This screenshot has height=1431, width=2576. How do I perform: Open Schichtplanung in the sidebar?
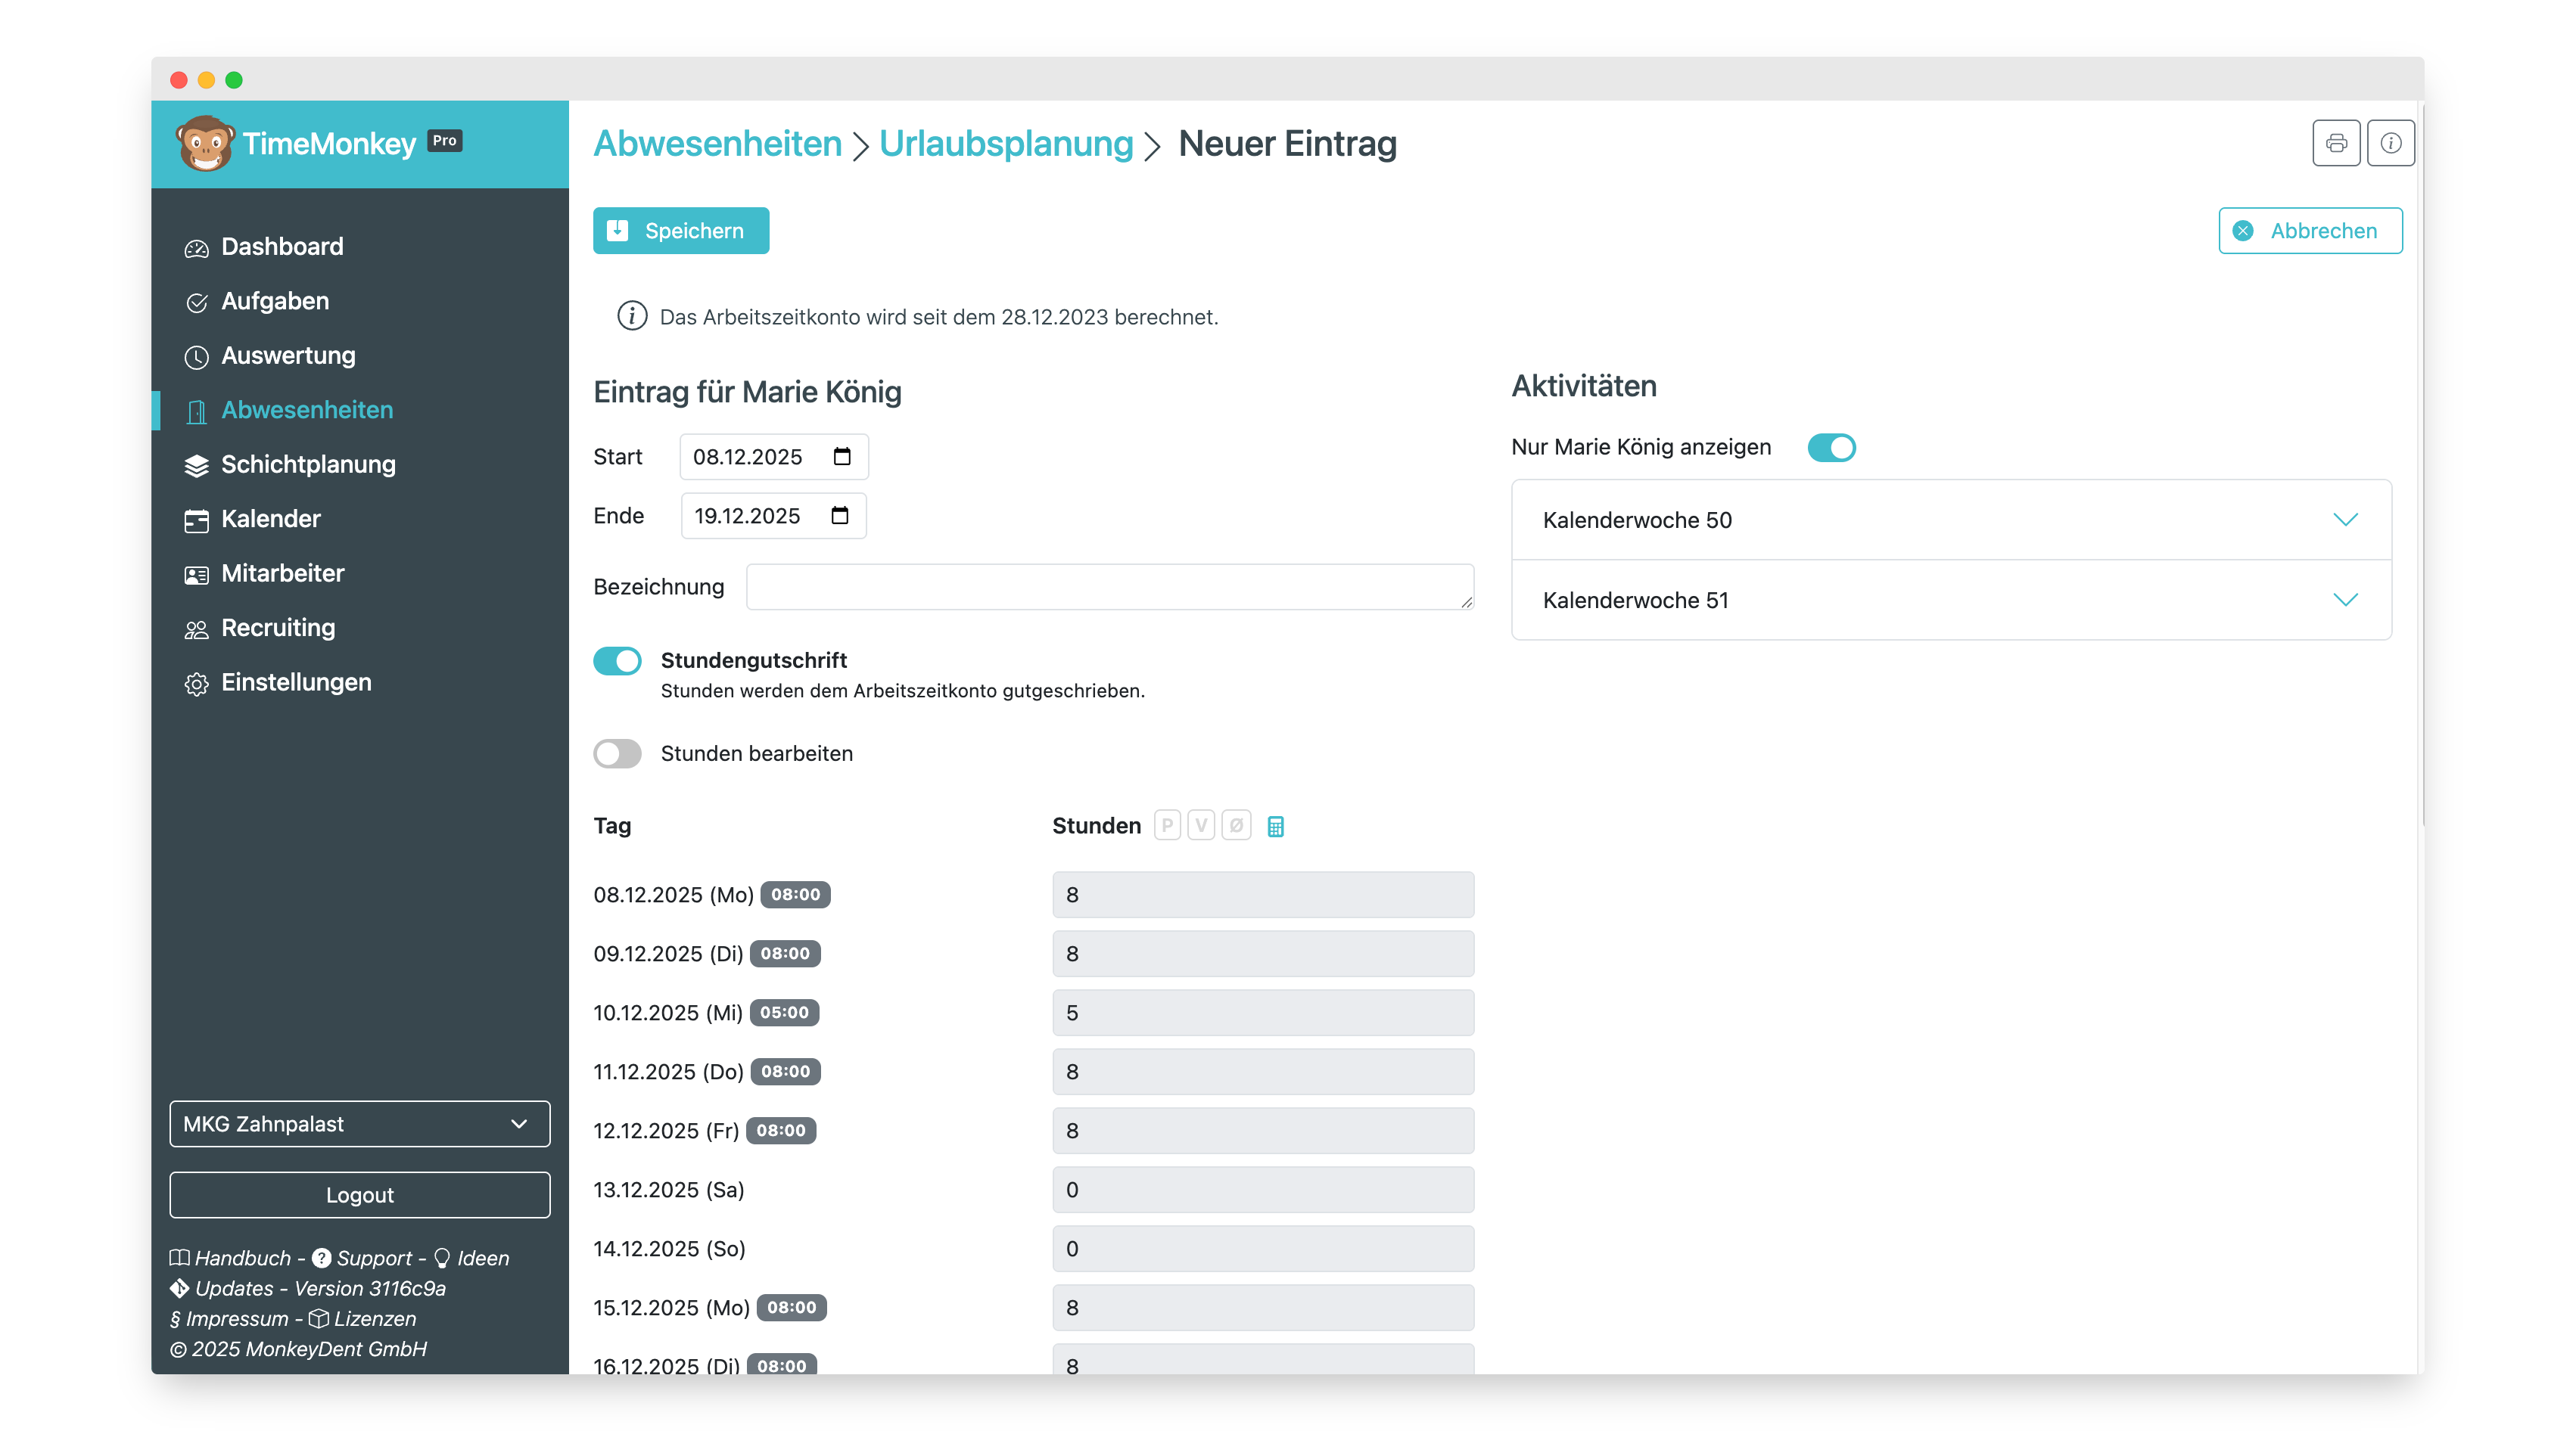pos(308,464)
